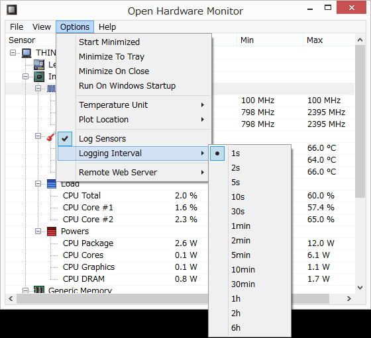This screenshot has width=371, height=338.
Task: Select the 2s logging interval
Action: (x=250, y=168)
